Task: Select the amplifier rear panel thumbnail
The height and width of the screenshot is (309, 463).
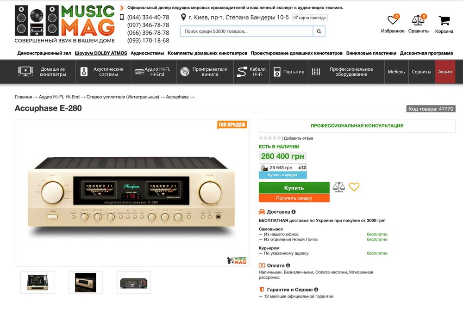Action: [134, 283]
